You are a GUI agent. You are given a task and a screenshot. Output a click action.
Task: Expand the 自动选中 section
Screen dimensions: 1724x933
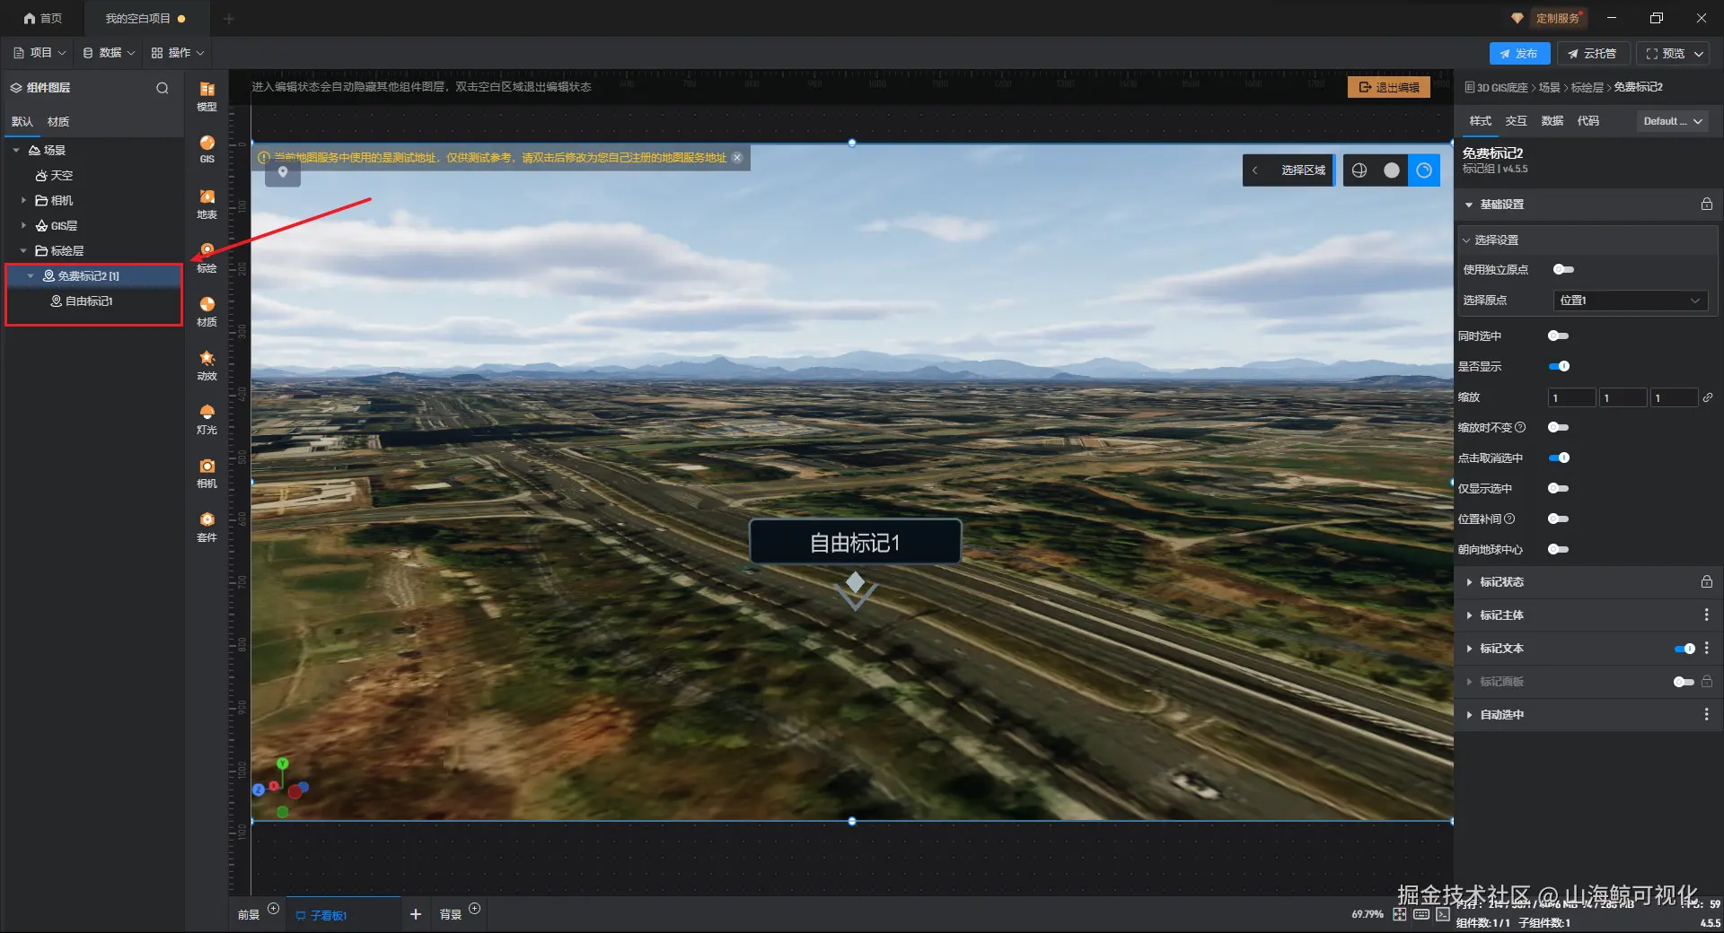pos(1469,715)
